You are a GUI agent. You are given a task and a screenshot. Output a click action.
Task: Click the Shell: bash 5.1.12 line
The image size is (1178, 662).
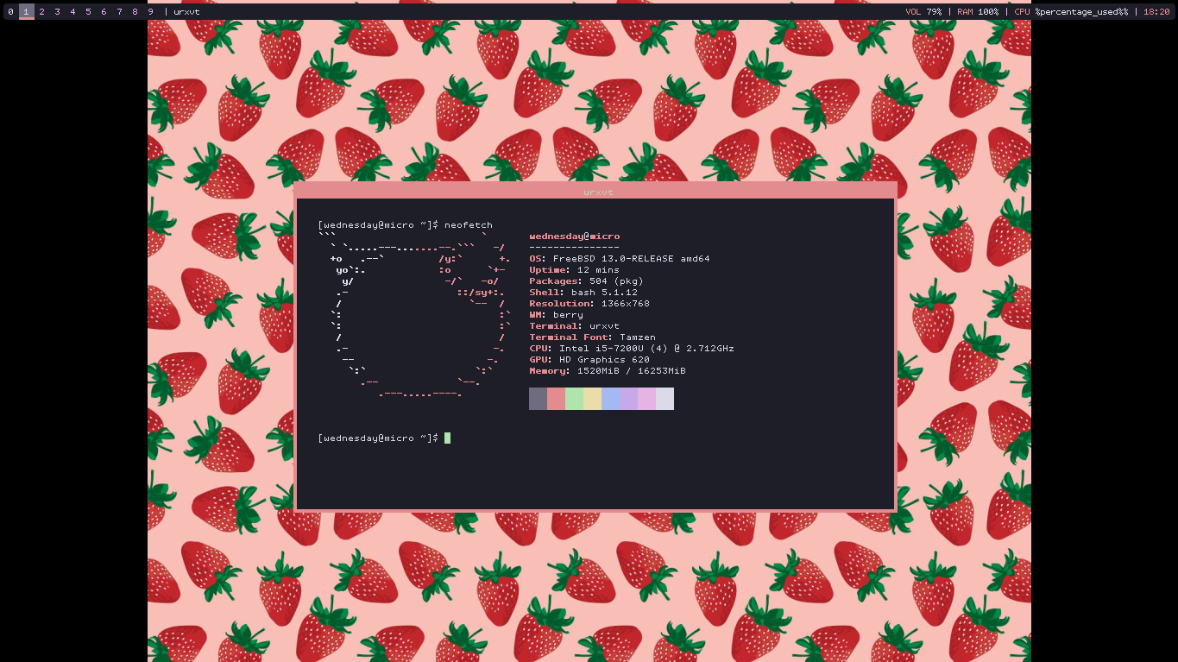click(583, 293)
